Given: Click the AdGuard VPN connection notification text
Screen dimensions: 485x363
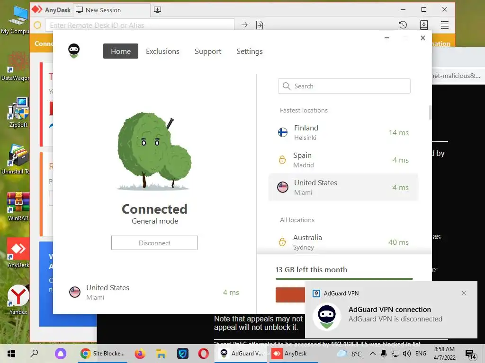Looking at the screenshot, I should [395, 314].
